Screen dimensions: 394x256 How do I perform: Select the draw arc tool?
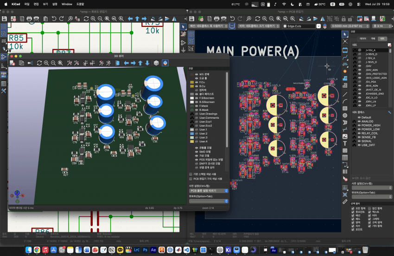pyautogui.click(x=345, y=102)
